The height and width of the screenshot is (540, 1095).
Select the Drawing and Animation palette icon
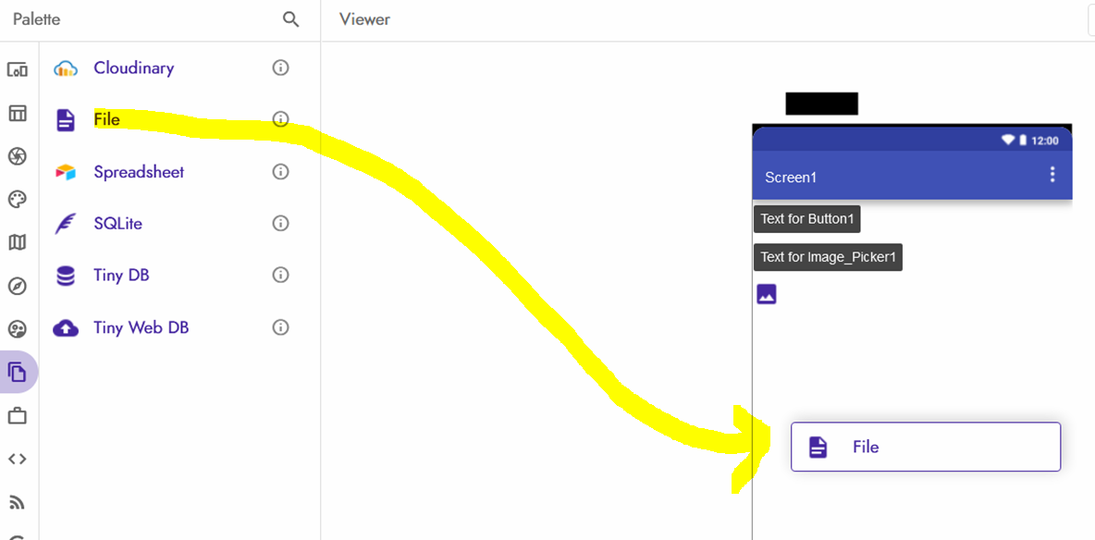click(17, 200)
